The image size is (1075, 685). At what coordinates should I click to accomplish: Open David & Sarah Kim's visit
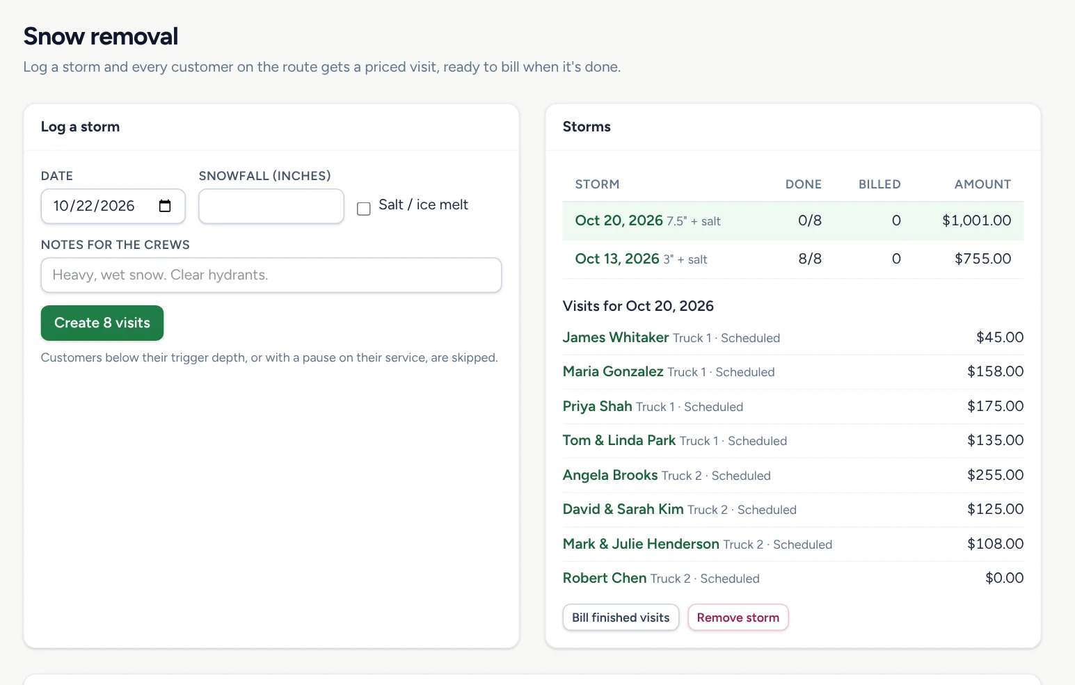(623, 509)
